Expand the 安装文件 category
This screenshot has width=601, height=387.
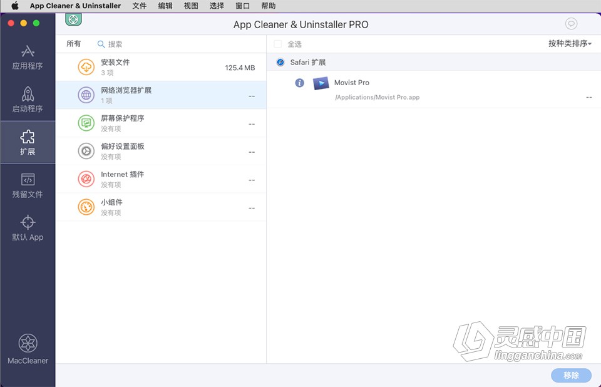[157, 66]
